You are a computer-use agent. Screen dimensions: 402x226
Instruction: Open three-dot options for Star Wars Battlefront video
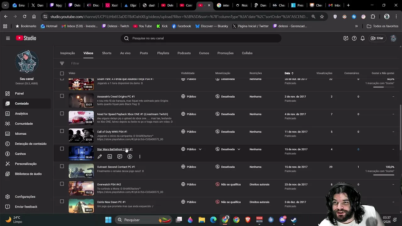140,156
